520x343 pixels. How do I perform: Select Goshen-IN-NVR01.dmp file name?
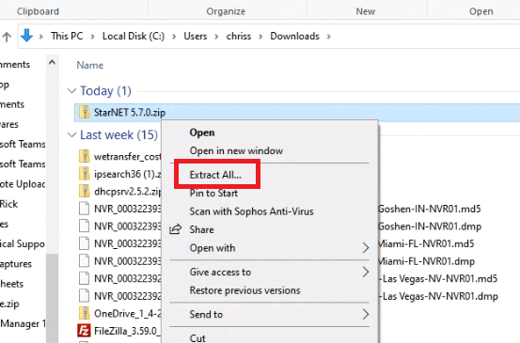click(x=430, y=226)
